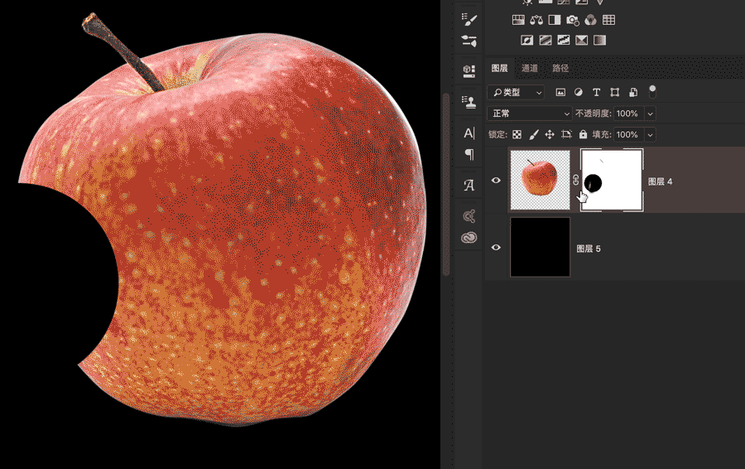Open the 不透明度 opacity slider arrow
The height and width of the screenshot is (469, 745).
(x=650, y=114)
